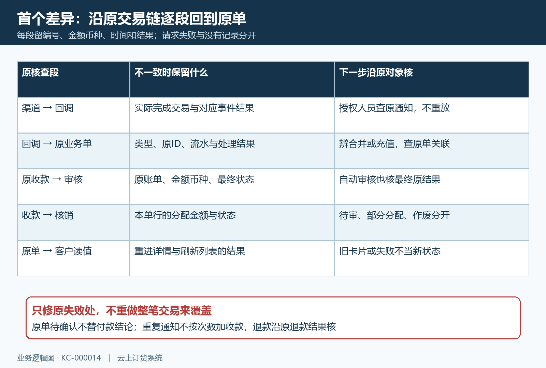Click red heading 只修原失败处，不重做整笔交易来覆盖
Screen dimensions: 546x368
(121, 310)
